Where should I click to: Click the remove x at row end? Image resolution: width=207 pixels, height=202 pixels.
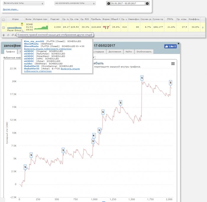click(203, 27)
